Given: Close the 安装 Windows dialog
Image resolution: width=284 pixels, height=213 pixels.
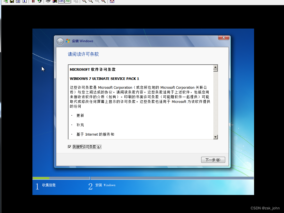Looking at the screenshot, I should click(224, 37).
